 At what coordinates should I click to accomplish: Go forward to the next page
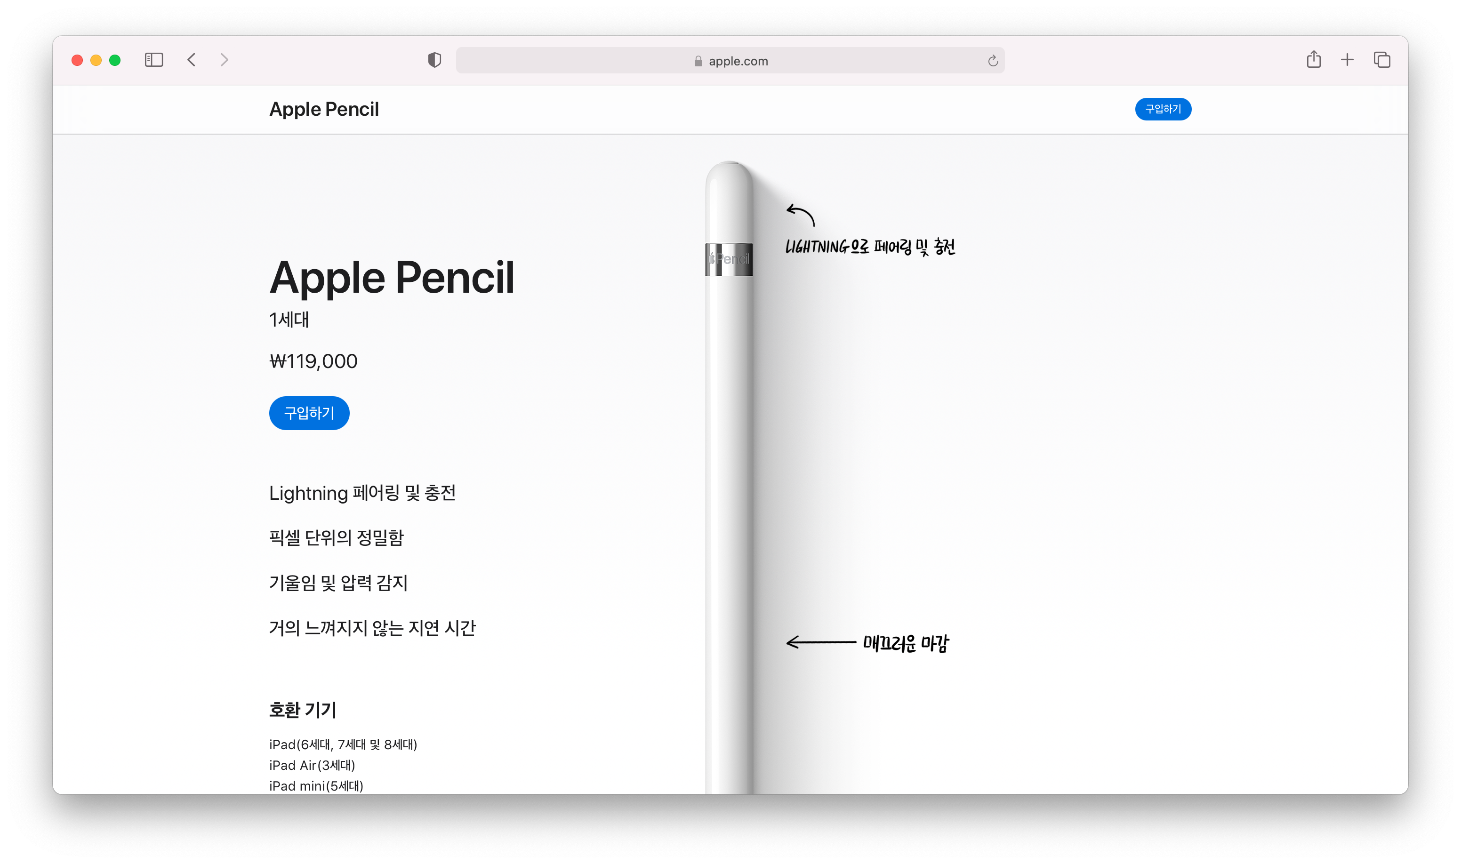(x=224, y=60)
